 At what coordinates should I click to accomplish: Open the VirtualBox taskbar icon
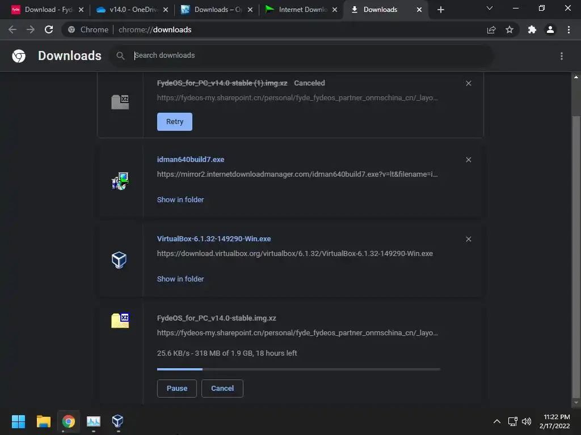point(117,421)
